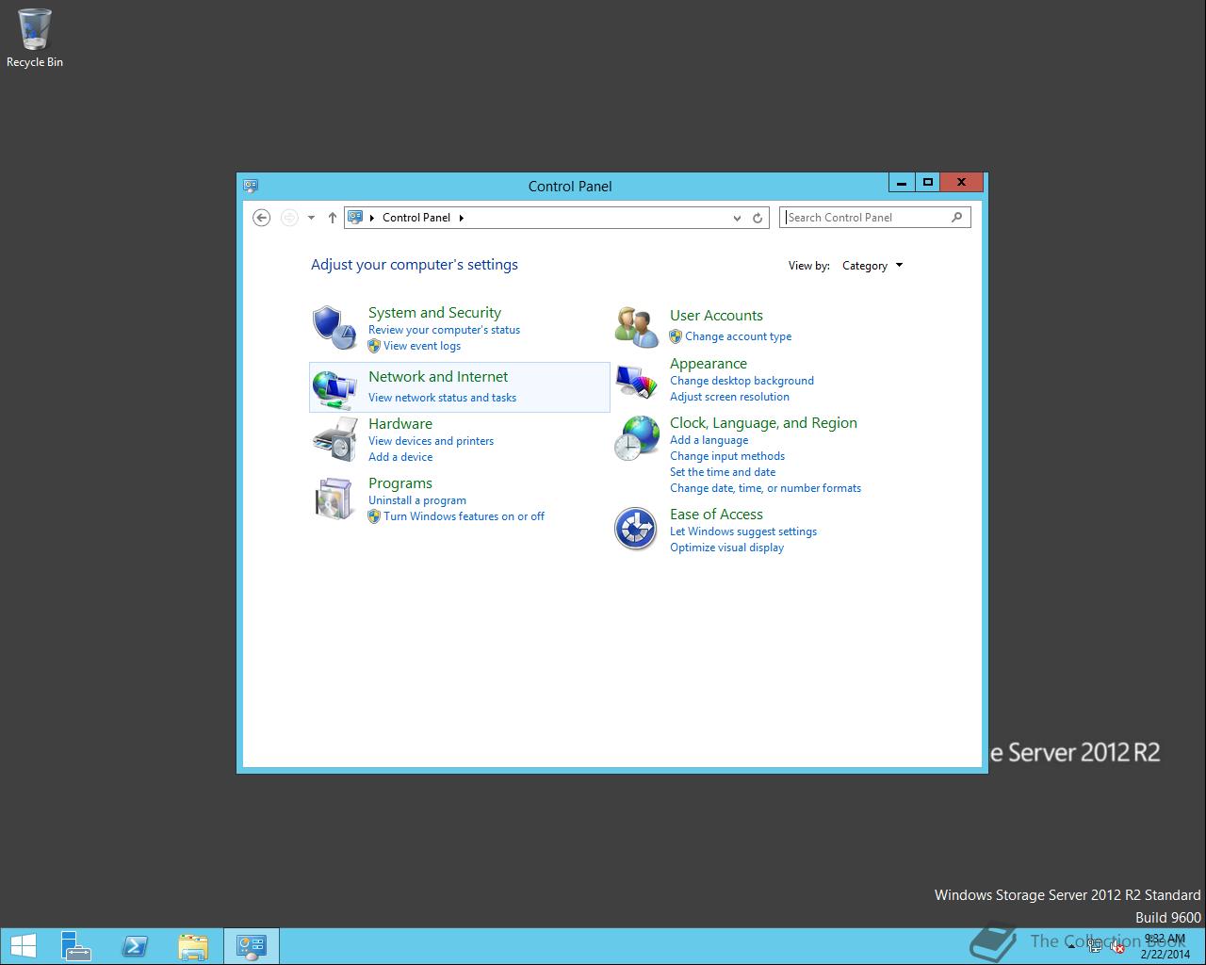Click the system tray clock

pos(1165,946)
